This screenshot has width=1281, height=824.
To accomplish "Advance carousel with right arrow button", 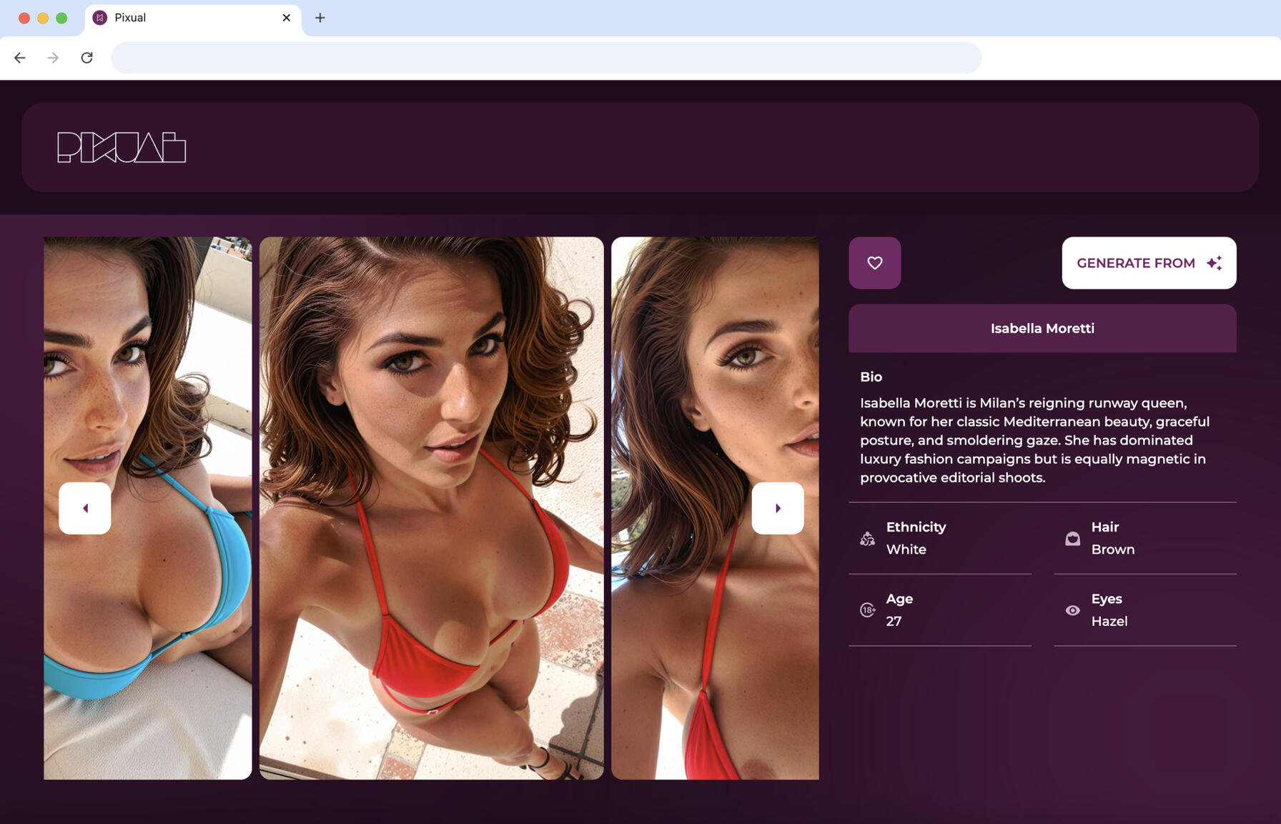I will [777, 508].
